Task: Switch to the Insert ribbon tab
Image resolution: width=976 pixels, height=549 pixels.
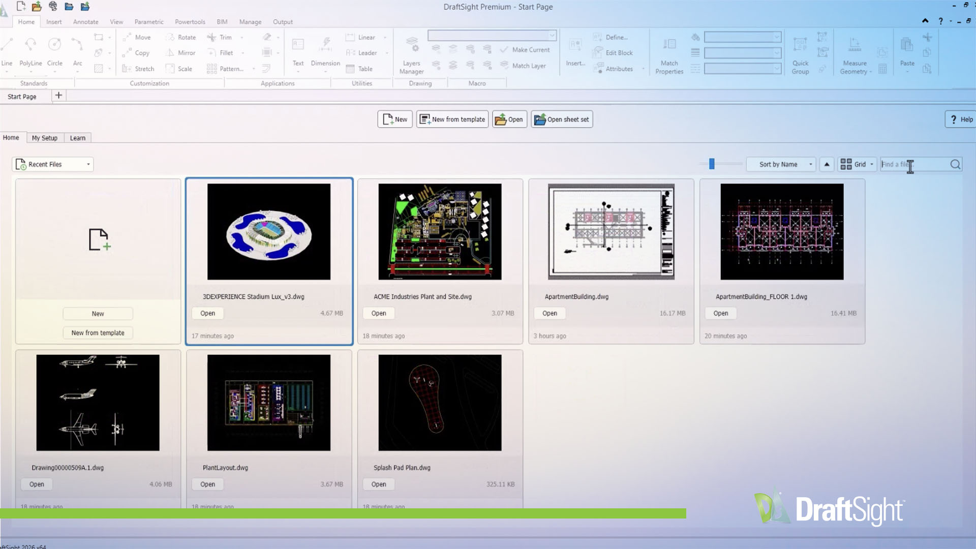Action: (x=54, y=22)
